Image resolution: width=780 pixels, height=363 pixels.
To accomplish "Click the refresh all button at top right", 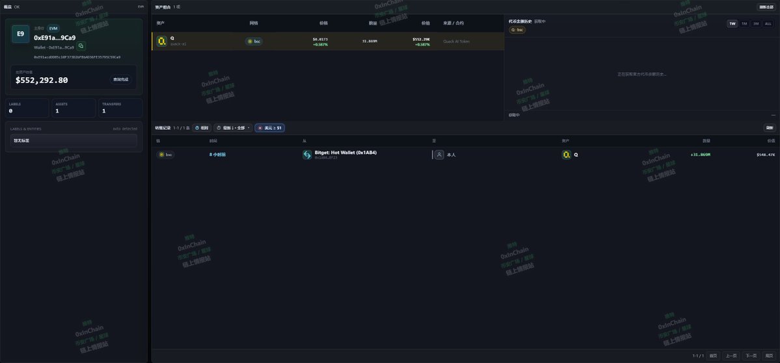I will tap(765, 7).
